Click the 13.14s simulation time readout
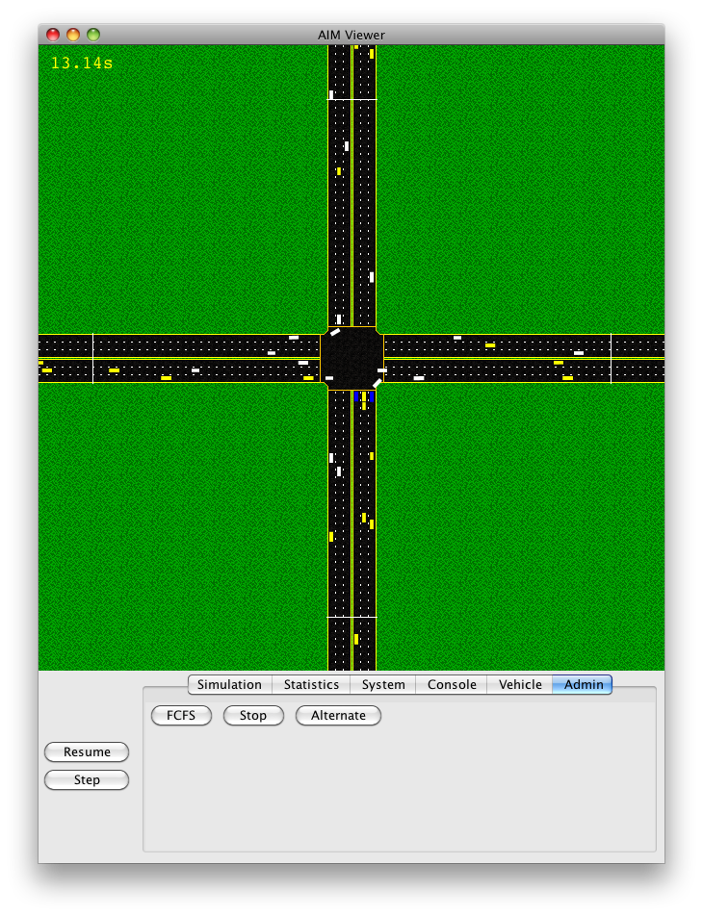This screenshot has width=703, height=916. 82,64
